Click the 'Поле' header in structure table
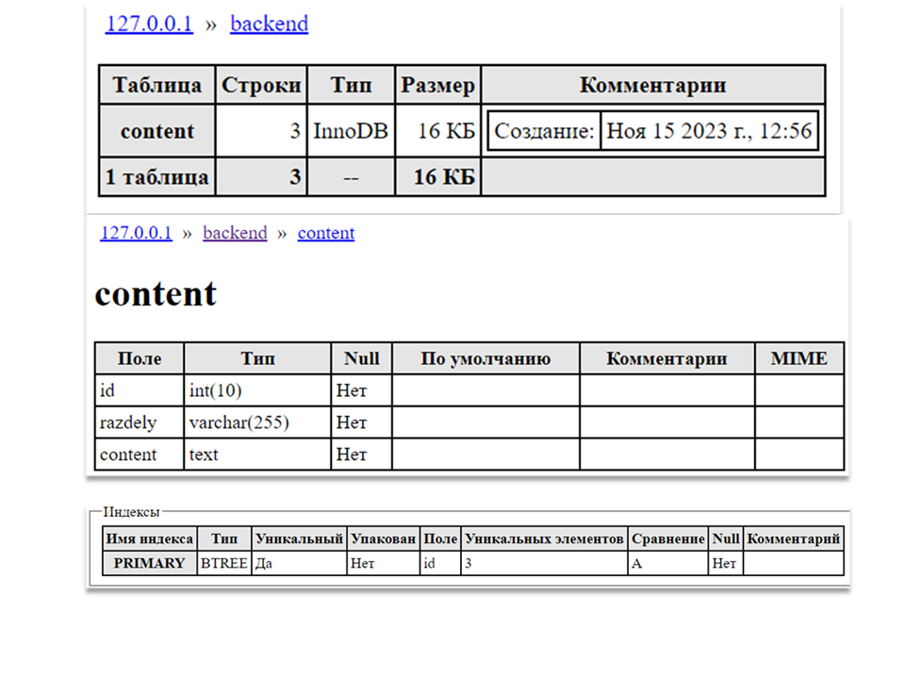Screen dimensions: 905x679 coord(140,358)
